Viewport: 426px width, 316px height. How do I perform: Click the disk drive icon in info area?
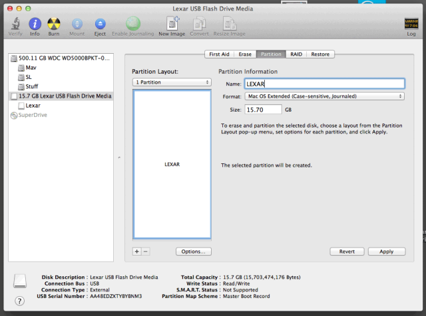coord(20,281)
